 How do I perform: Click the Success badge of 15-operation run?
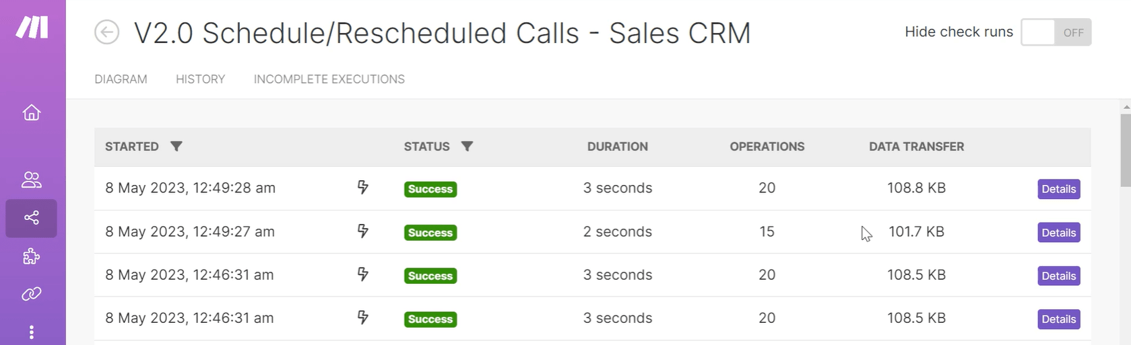(430, 233)
